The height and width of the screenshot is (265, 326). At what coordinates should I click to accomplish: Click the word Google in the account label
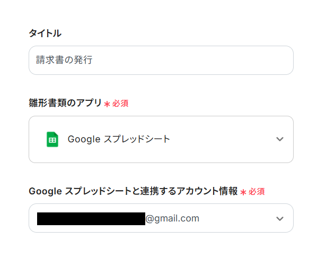(45, 191)
